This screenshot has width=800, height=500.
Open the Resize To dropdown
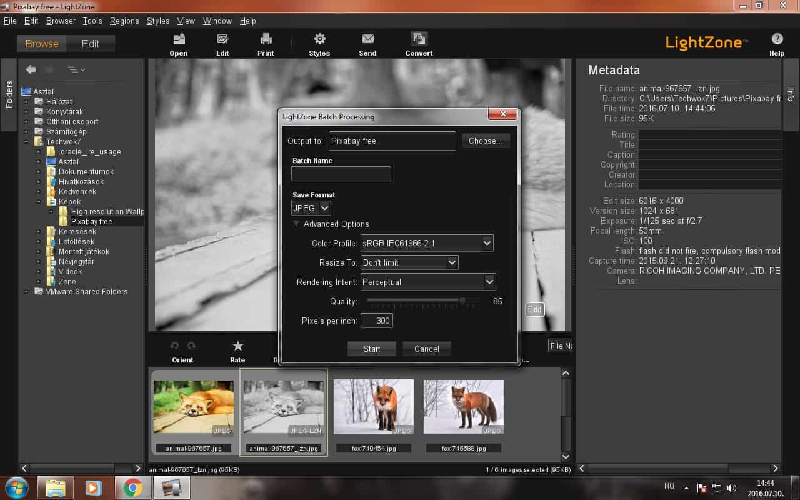click(409, 262)
